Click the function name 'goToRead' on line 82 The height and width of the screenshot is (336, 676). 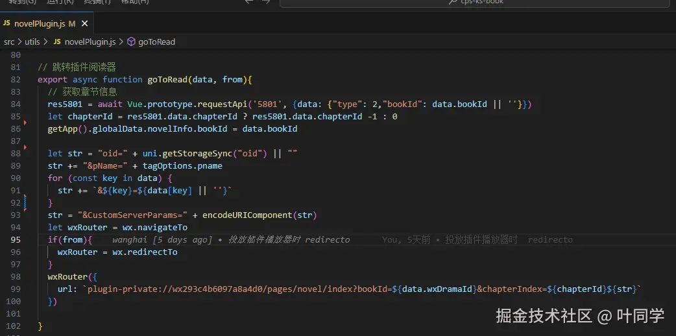(x=168, y=79)
